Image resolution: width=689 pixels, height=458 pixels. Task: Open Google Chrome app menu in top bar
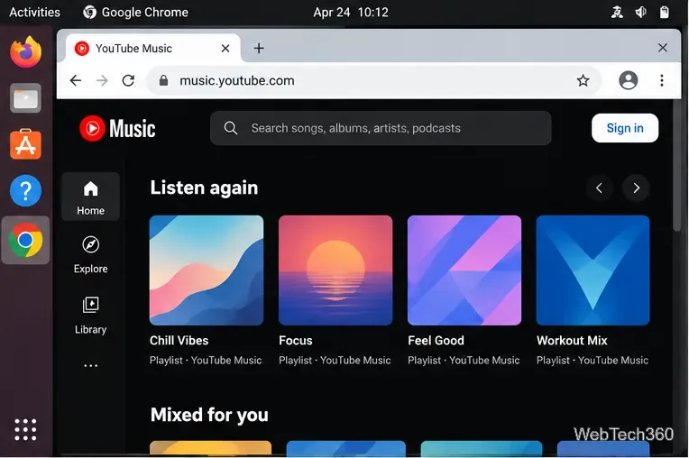click(136, 12)
